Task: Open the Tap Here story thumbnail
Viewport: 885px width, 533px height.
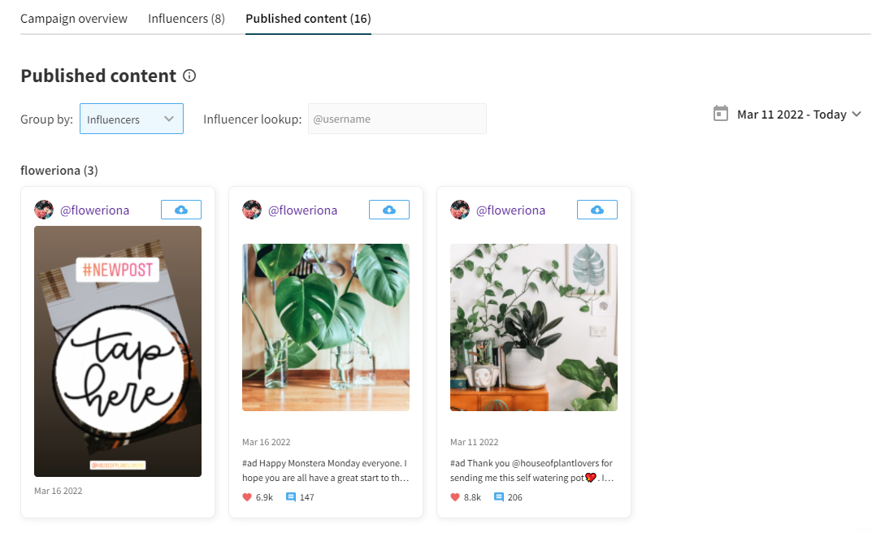Action: point(117,351)
